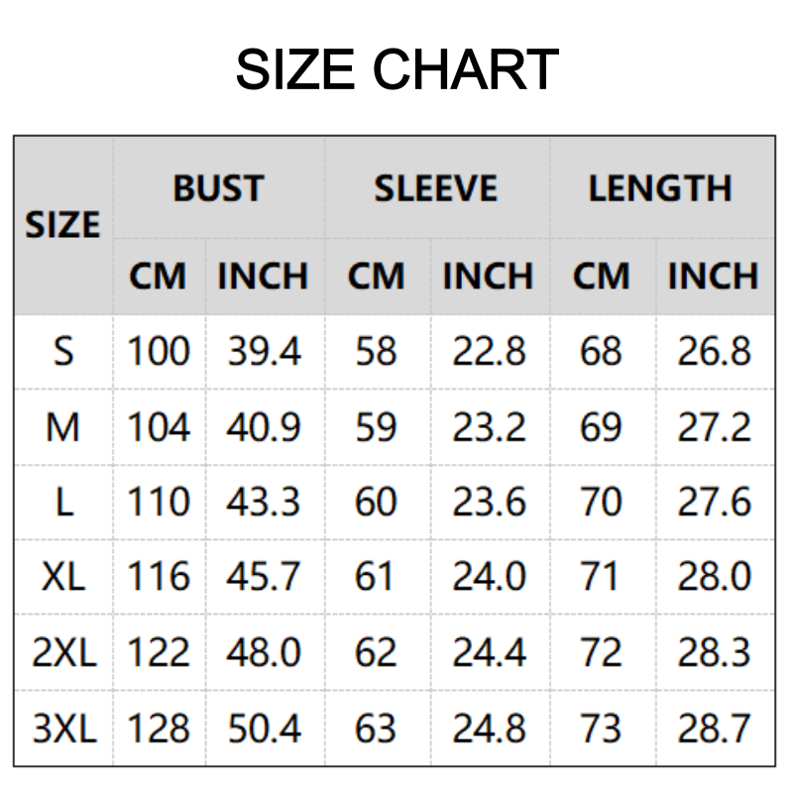The width and height of the screenshot is (793, 793).
Task: Click the SIZE header cell
Action: 62,226
